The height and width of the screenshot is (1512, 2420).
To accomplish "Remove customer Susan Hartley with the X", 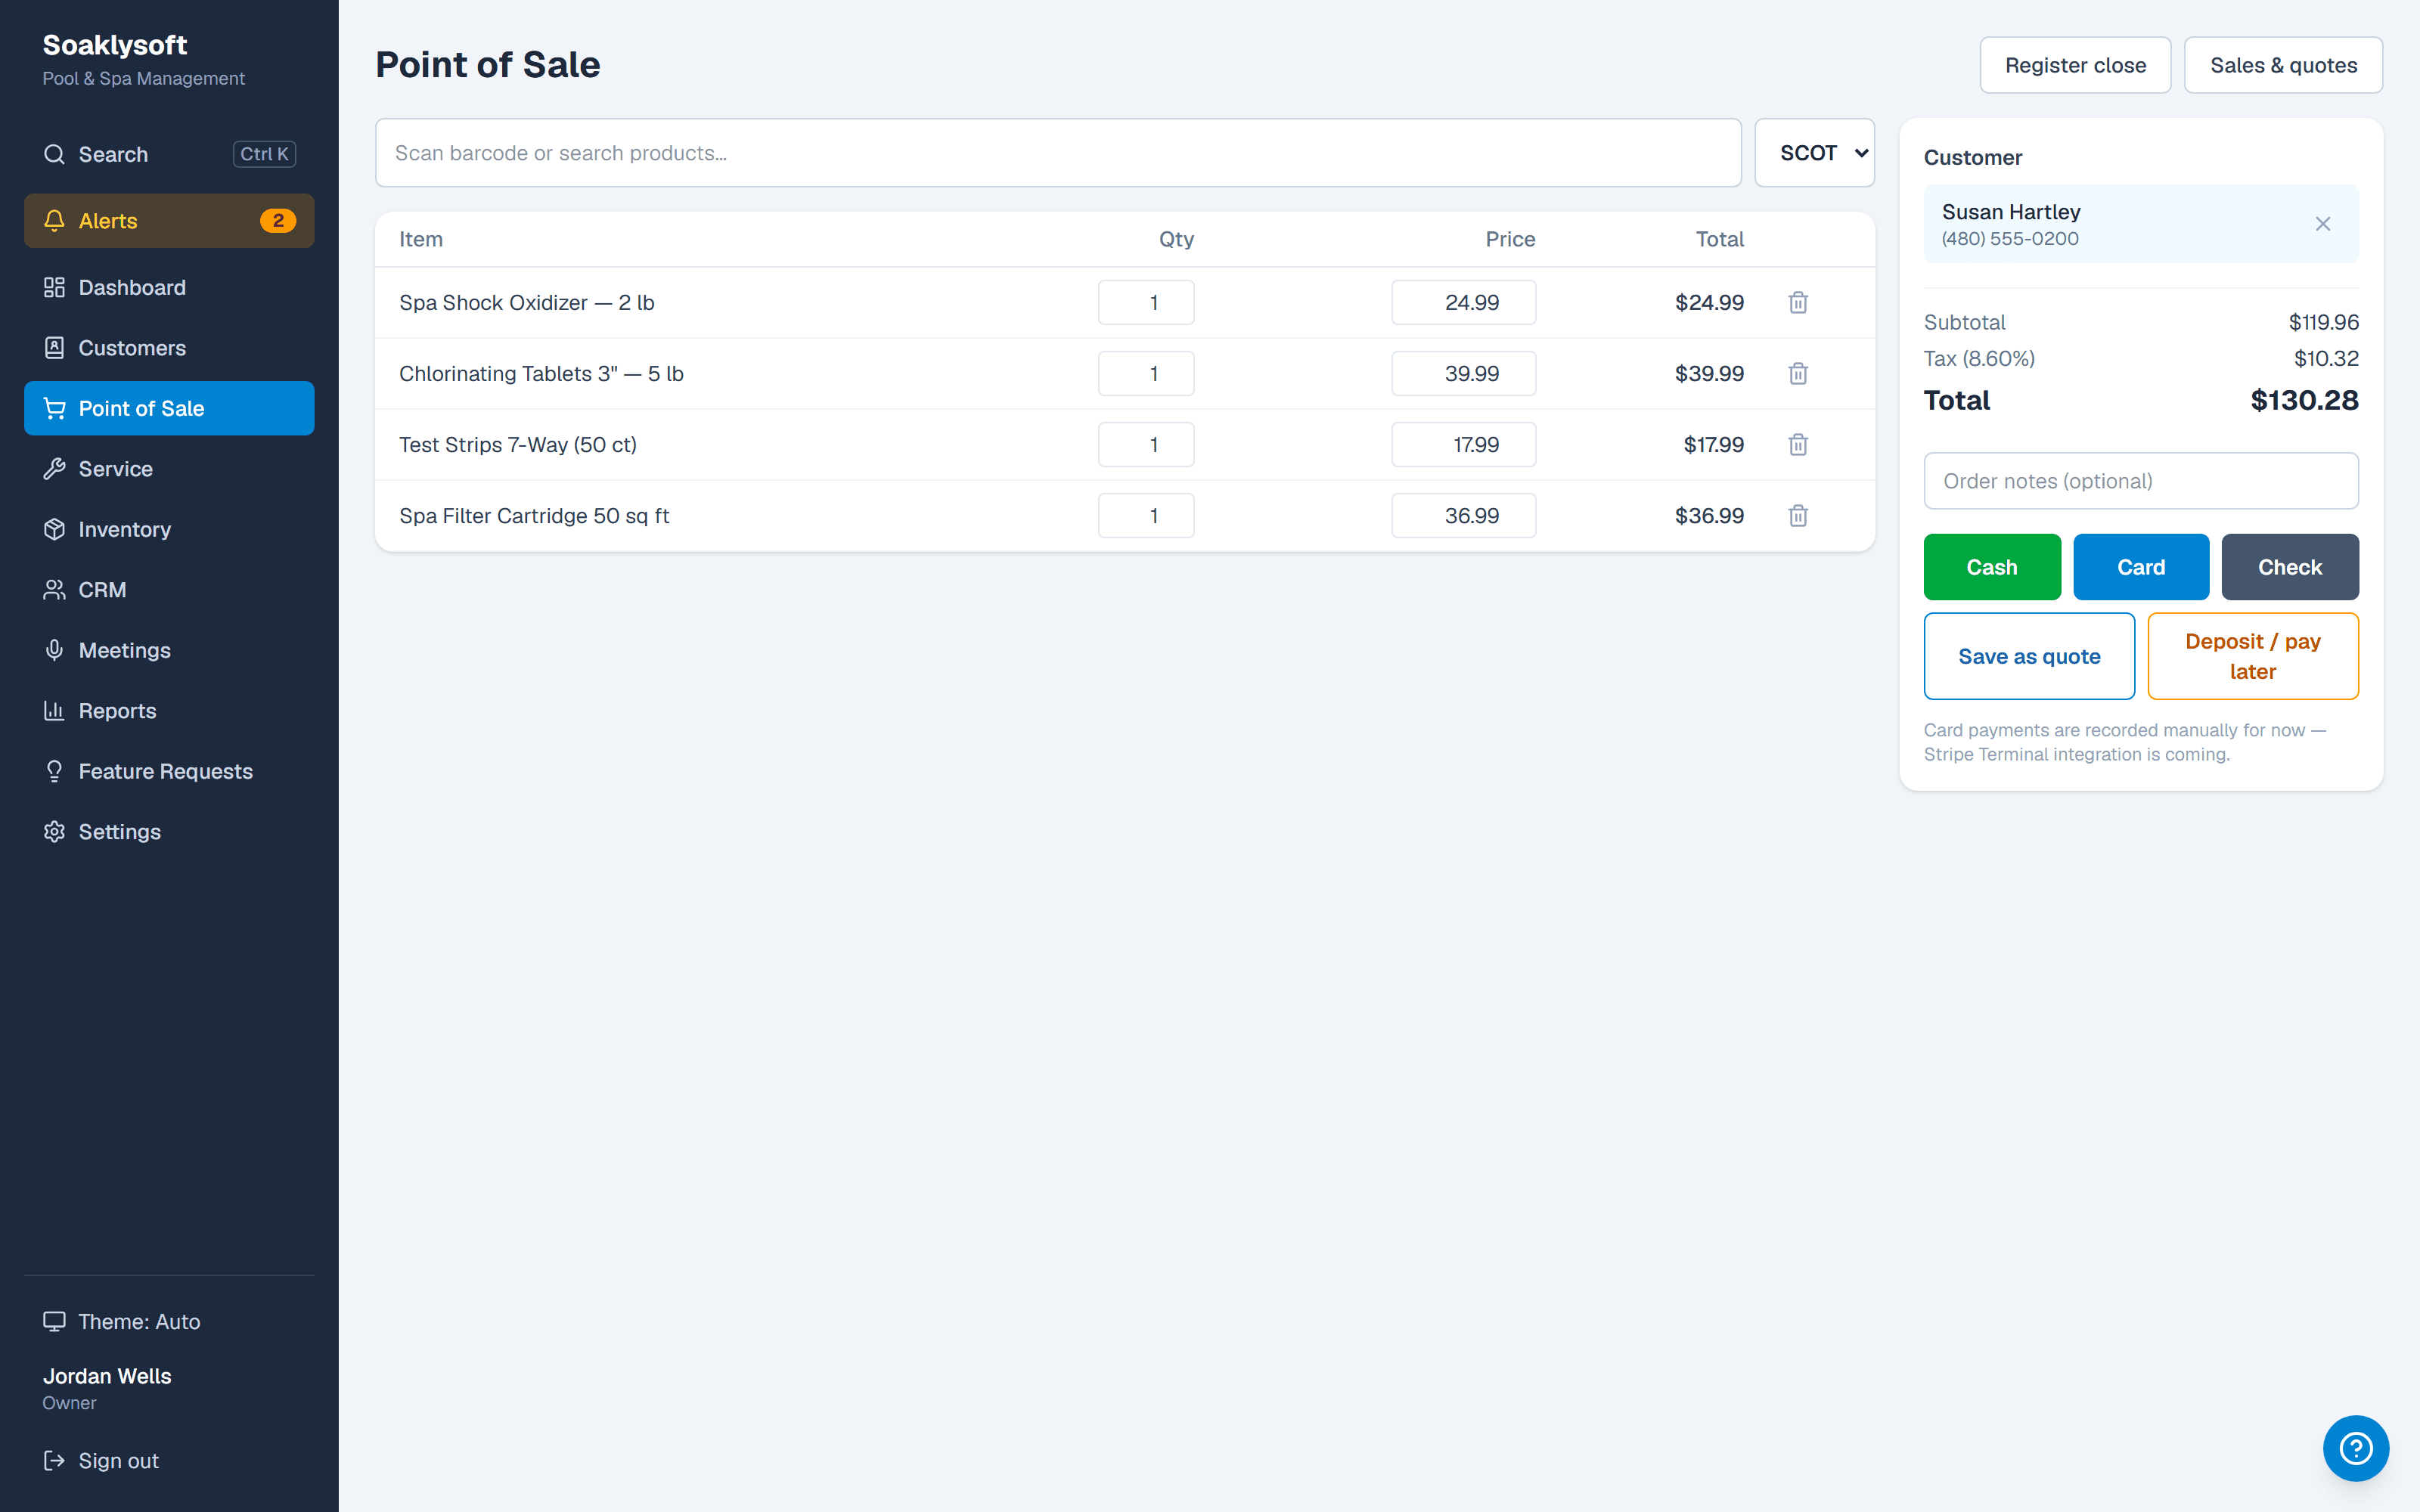I will [2322, 224].
